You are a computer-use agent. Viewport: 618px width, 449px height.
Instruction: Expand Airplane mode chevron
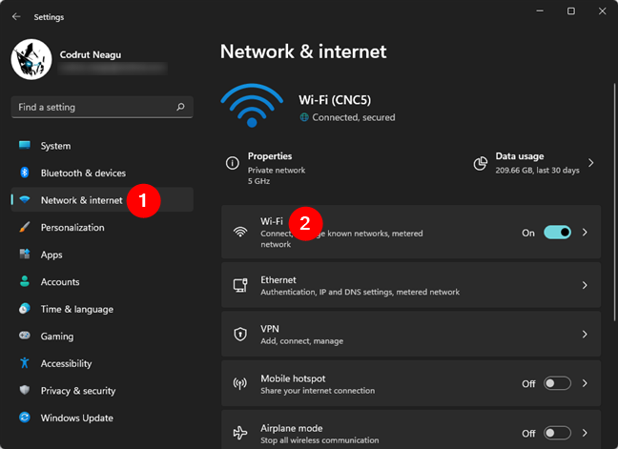pos(585,433)
